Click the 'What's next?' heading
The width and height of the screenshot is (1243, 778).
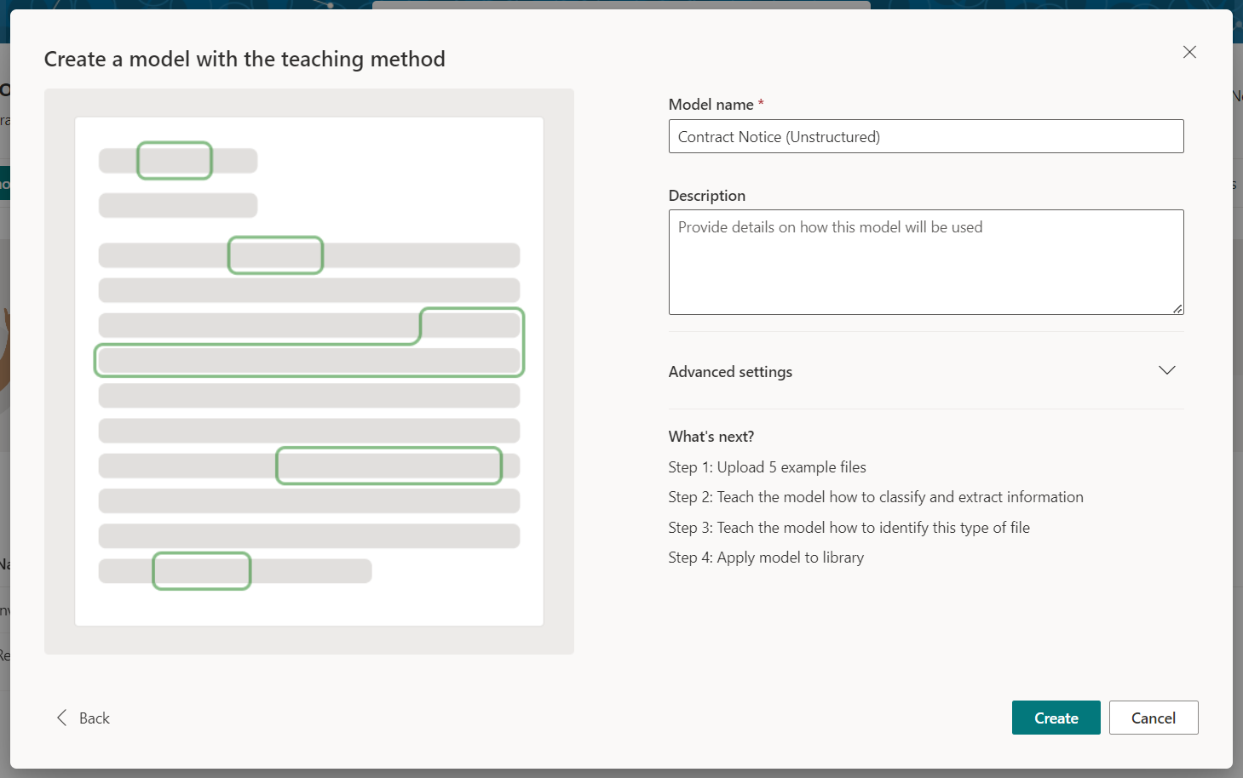(711, 437)
